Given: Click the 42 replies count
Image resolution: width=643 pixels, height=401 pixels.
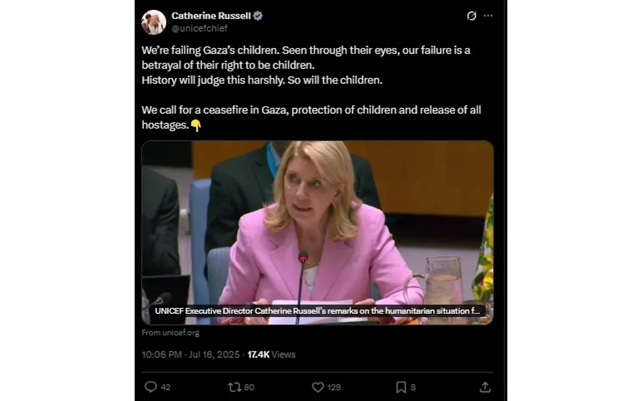Looking at the screenshot, I should [x=165, y=387].
